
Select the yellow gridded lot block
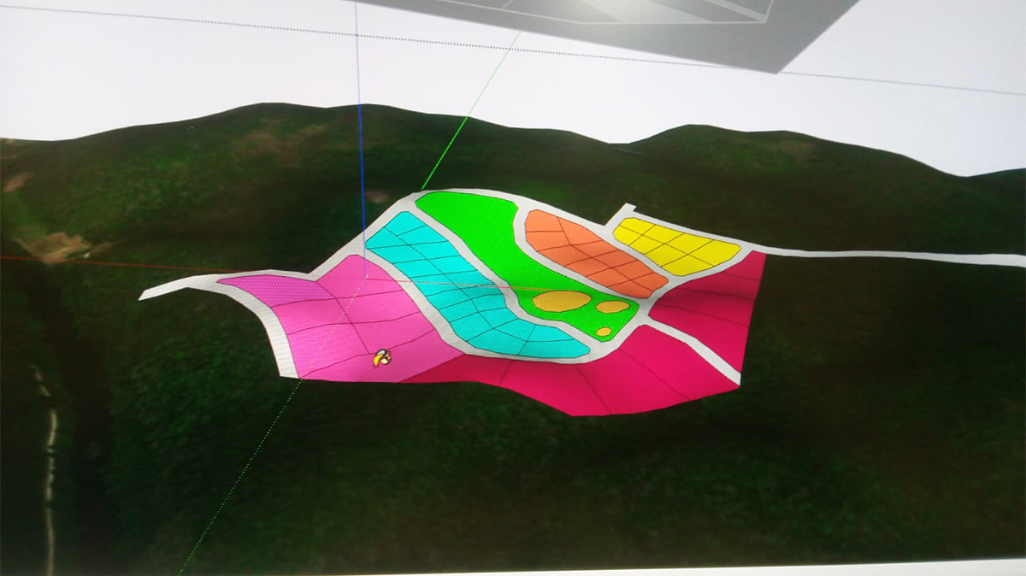click(677, 245)
